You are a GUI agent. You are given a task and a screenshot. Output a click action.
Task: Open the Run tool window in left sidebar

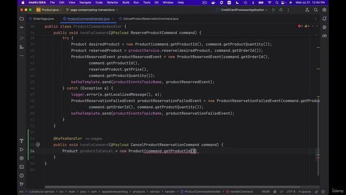click(x=22, y=149)
